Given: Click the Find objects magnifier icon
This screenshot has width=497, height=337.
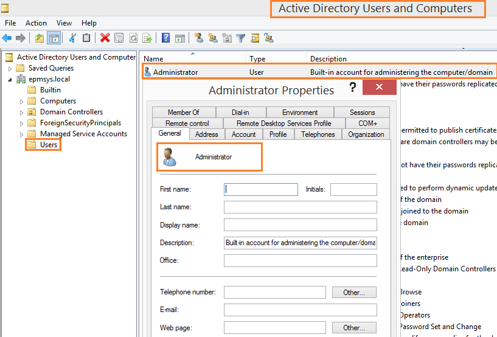Looking at the screenshot, I should [x=255, y=38].
